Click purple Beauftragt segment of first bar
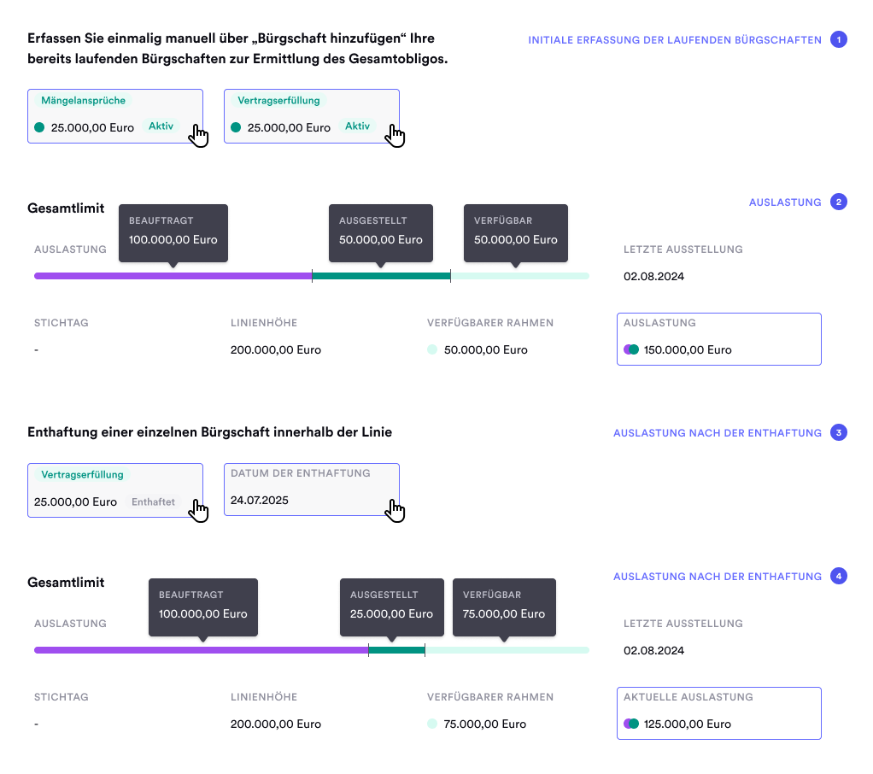The image size is (873, 774). (173, 276)
